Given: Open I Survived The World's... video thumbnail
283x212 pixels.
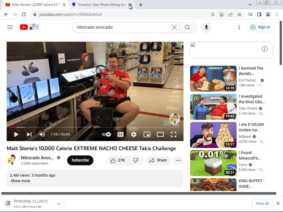Looking at the screenshot, I should (213, 79).
